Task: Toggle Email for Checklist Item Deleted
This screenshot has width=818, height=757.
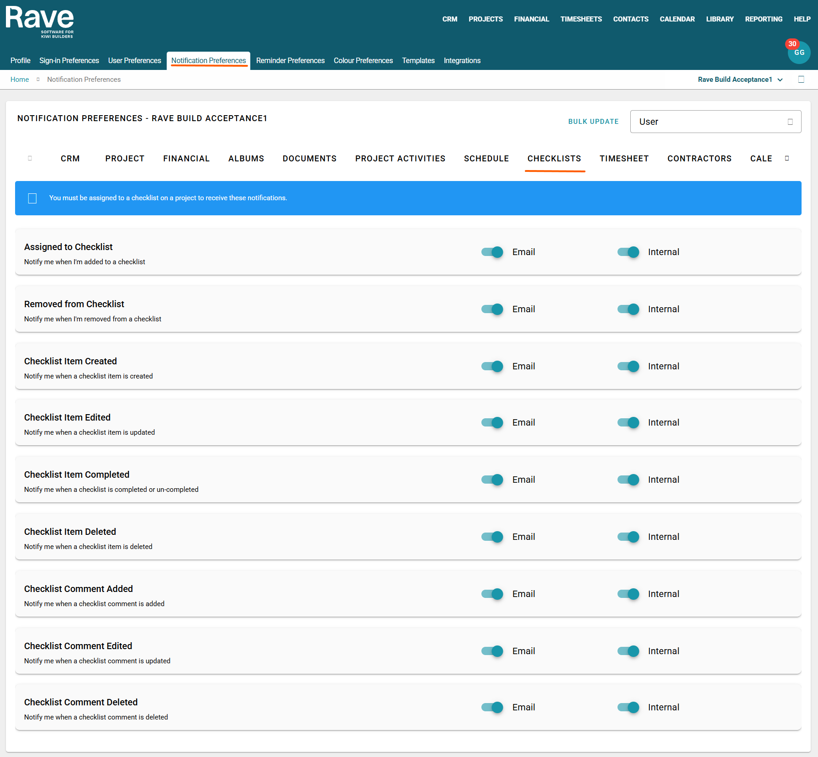Action: [492, 537]
